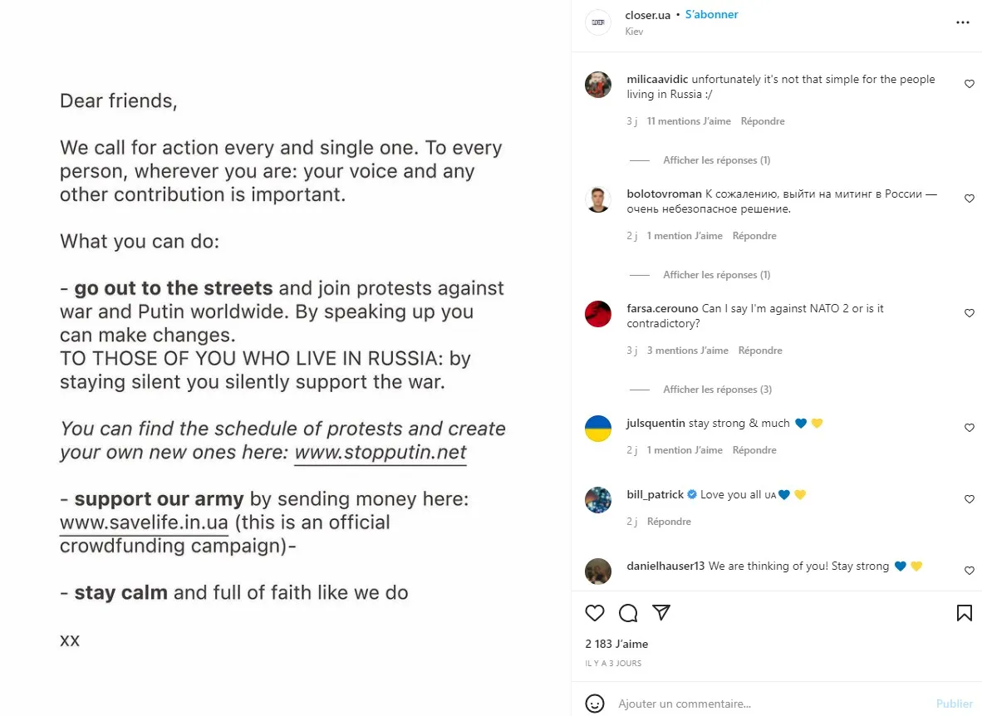Open the Kiev location link
Image resolution: width=982 pixels, height=716 pixels.
tap(634, 32)
